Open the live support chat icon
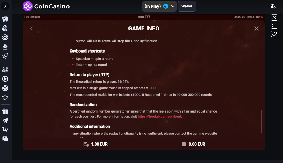The image size is (283, 163). pyautogui.click(x=5, y=139)
